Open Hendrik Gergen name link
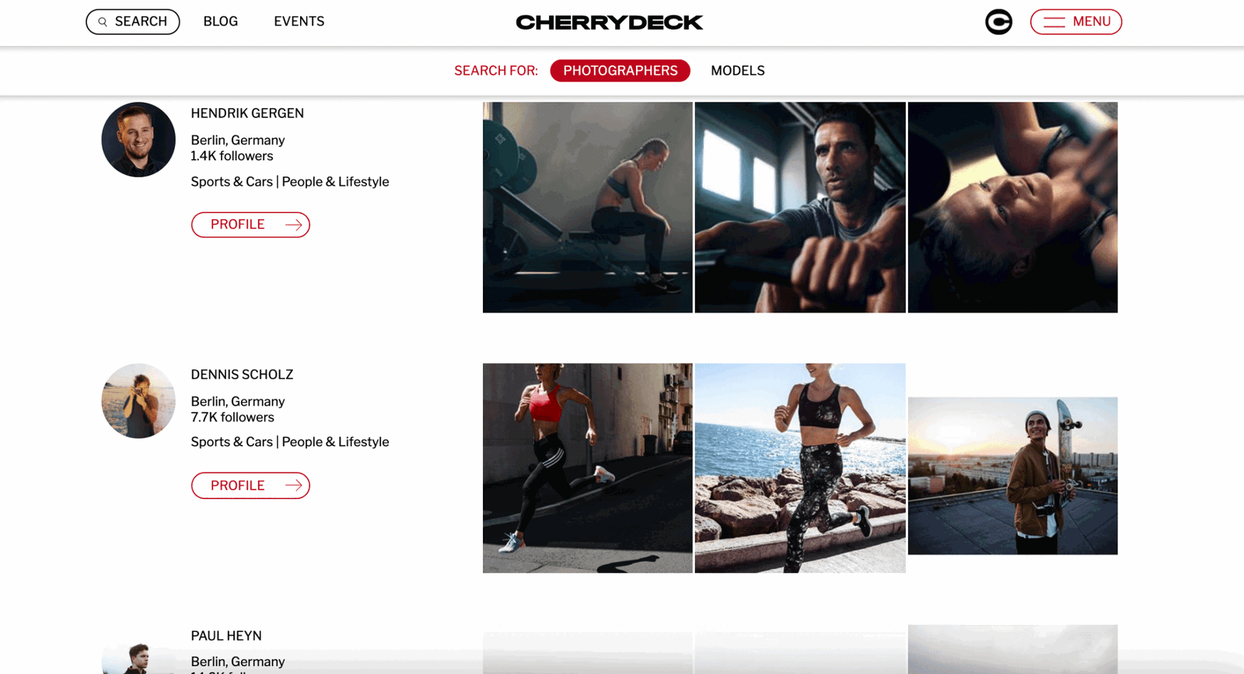Image resolution: width=1244 pixels, height=674 pixels. point(247,113)
